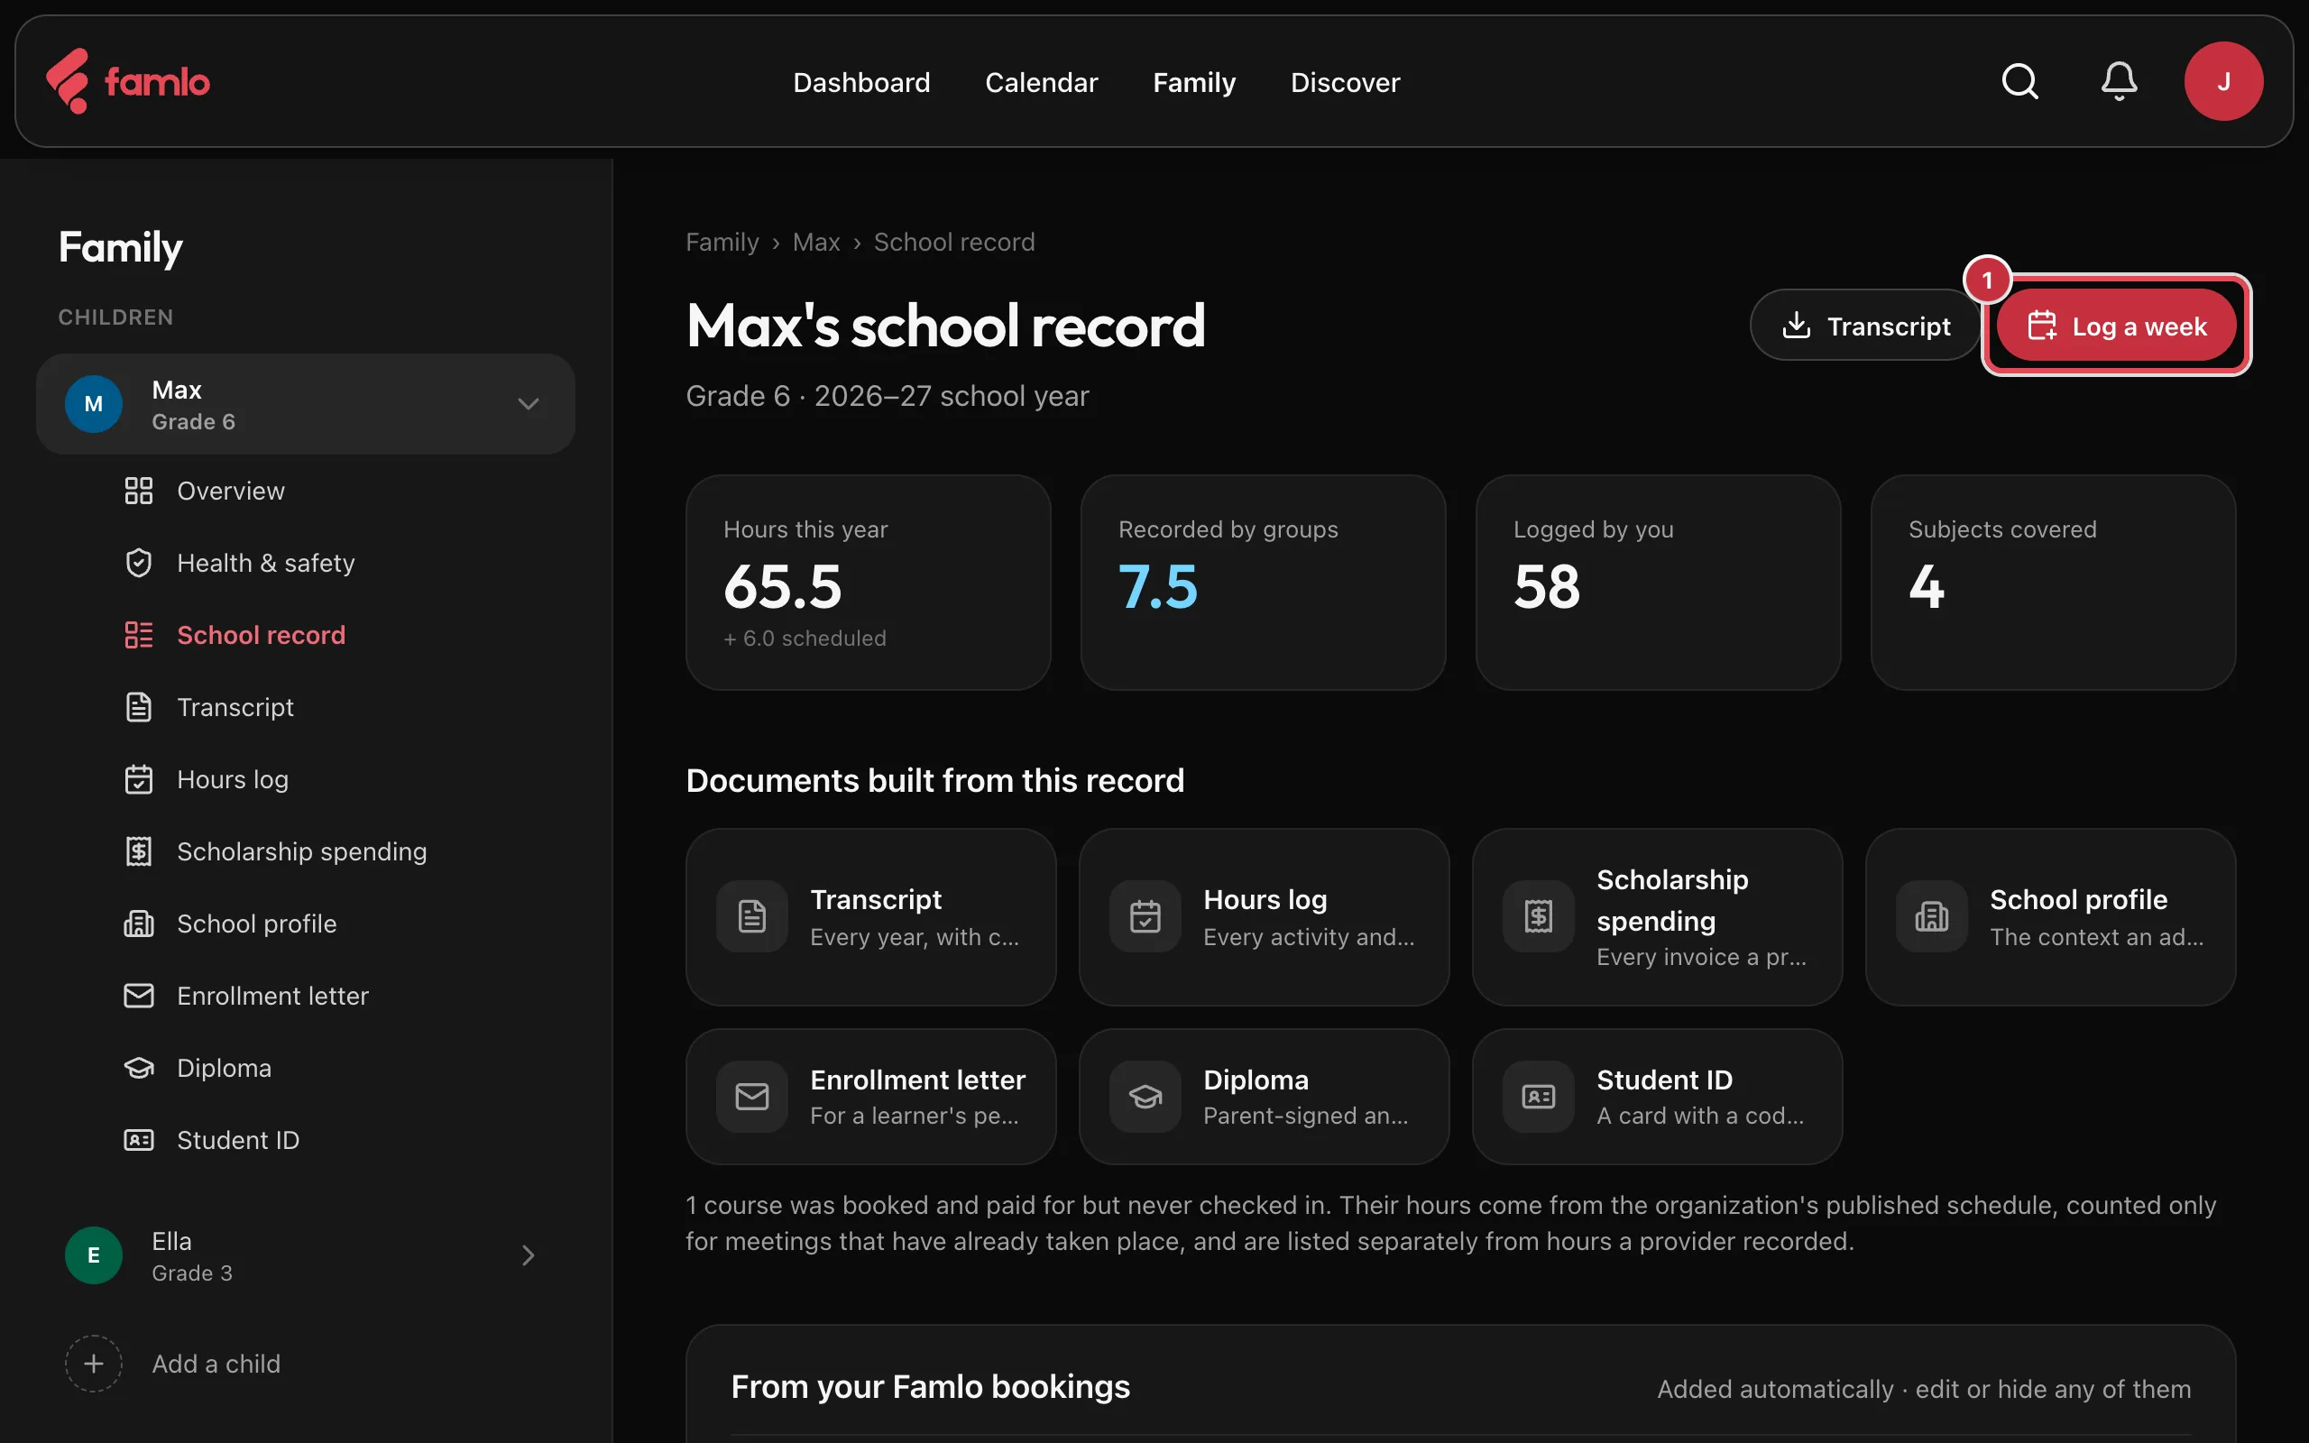Viewport: 2309px width, 1443px height.
Task: Click Max breadcrumb link
Action: click(815, 242)
